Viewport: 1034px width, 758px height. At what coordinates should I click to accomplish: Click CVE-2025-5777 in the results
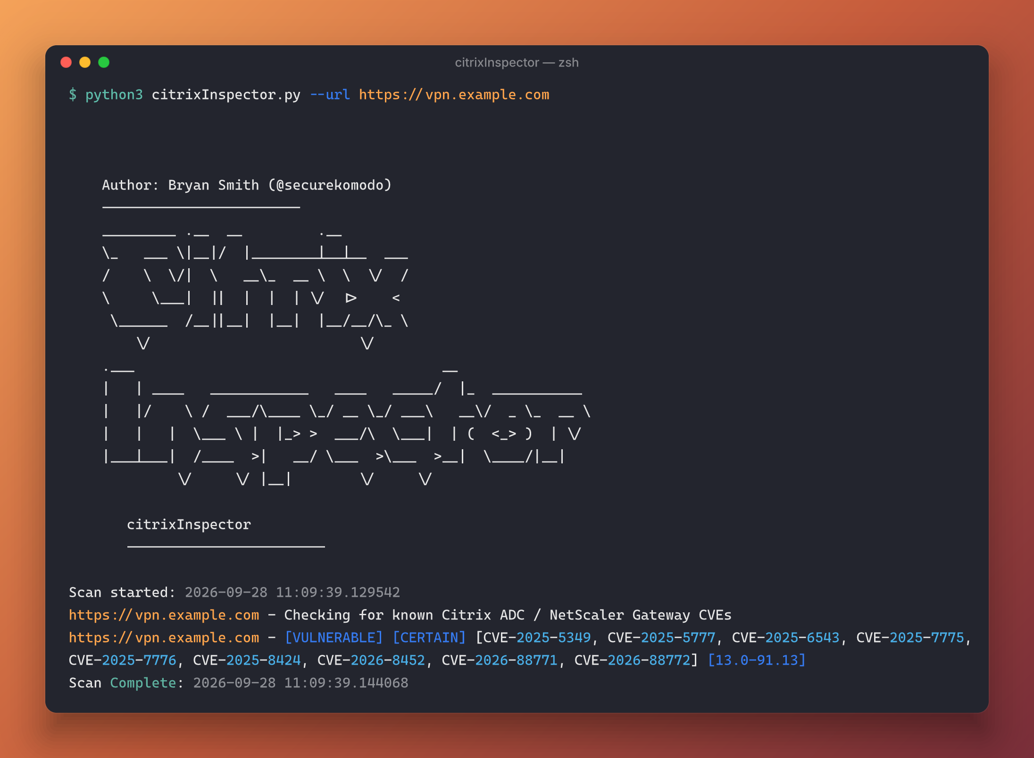[x=661, y=638]
